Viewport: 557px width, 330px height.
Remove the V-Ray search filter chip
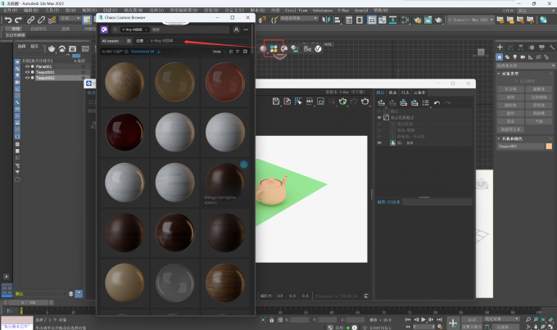point(146,29)
